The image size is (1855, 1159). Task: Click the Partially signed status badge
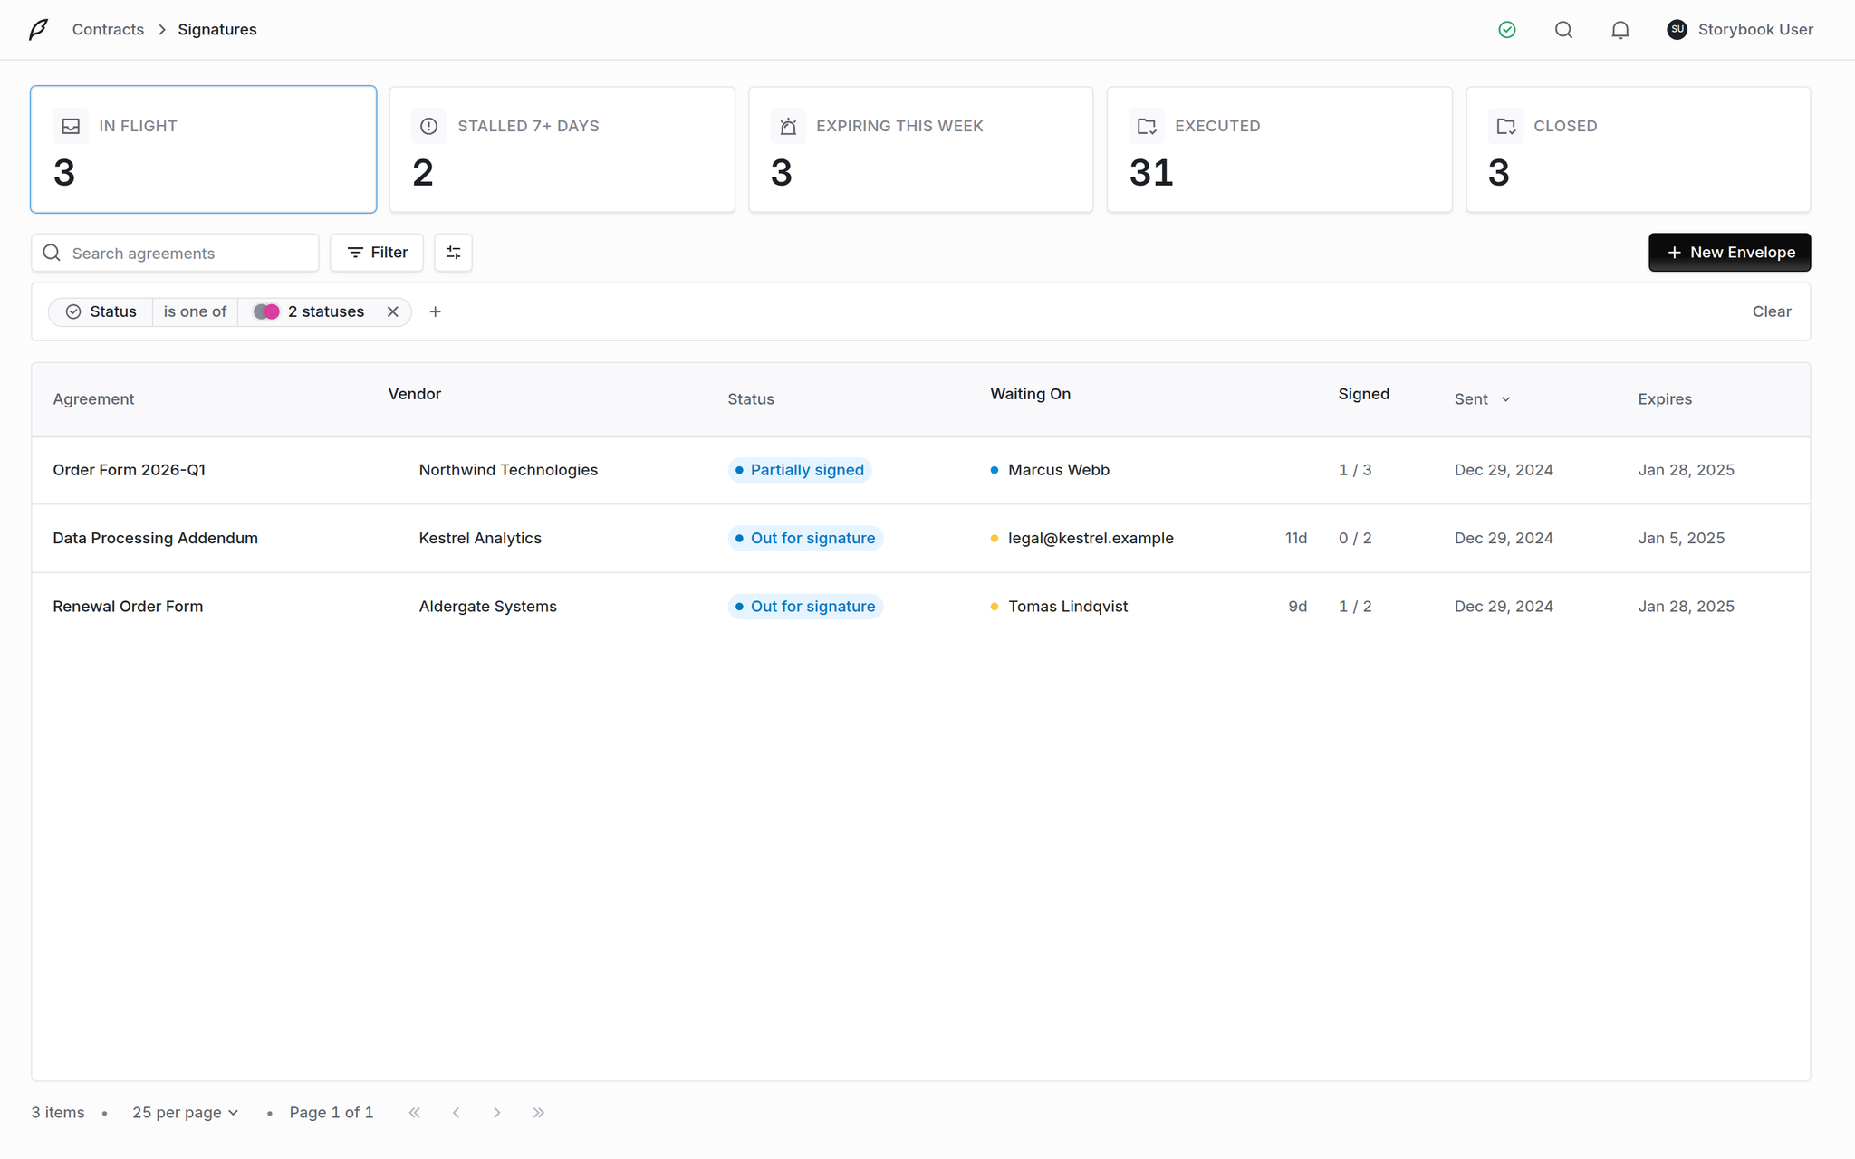(x=799, y=470)
